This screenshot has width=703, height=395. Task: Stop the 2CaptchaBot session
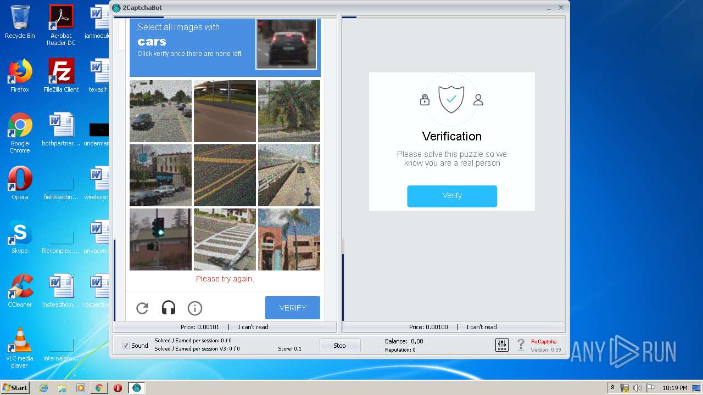(x=340, y=346)
